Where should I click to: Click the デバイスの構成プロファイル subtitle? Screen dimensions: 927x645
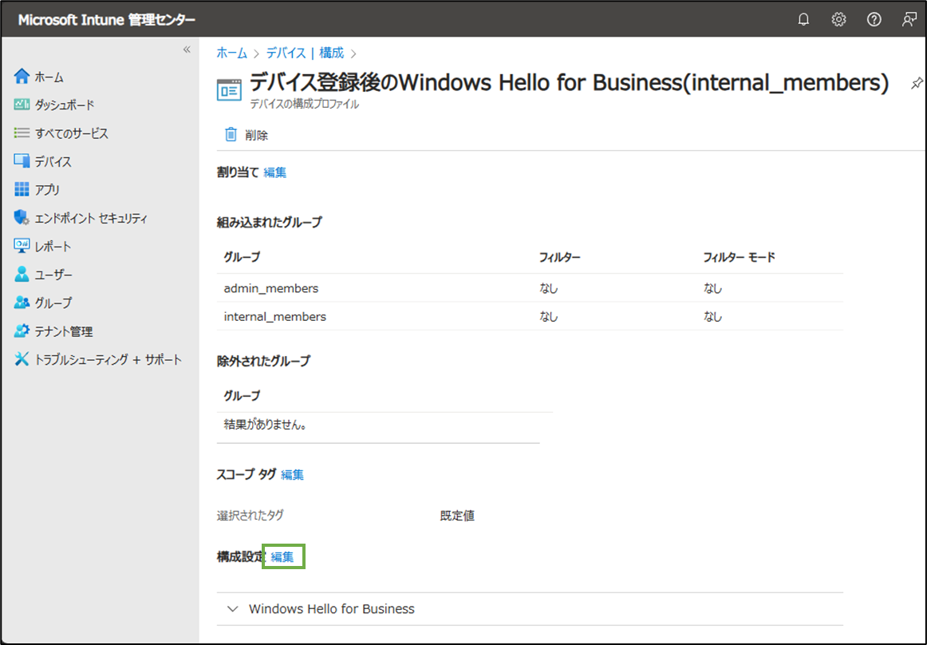304,104
